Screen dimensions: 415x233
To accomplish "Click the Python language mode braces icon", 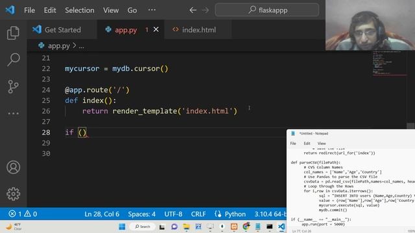I will pyautogui.click(x=218, y=214).
